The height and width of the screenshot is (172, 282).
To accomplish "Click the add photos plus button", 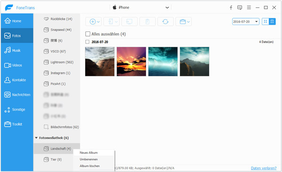I will 94,22.
